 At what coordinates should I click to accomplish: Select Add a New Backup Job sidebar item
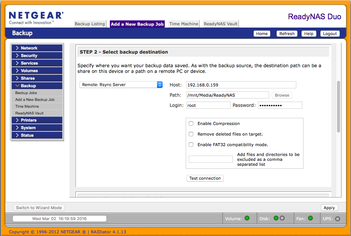[37, 100]
